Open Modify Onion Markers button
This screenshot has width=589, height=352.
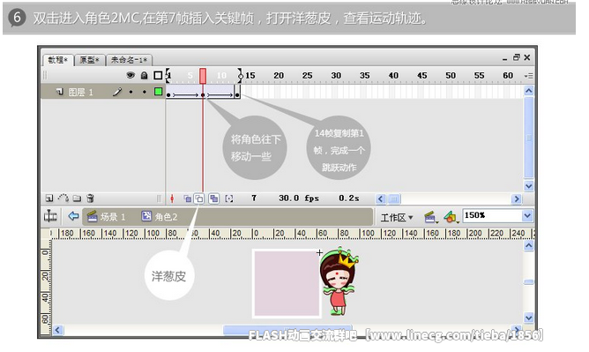229,198
